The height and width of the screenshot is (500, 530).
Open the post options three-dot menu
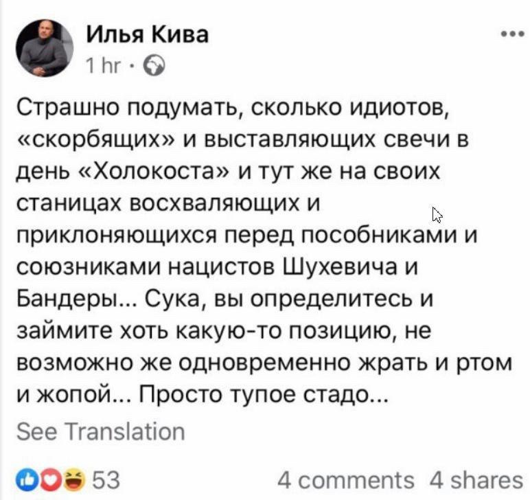(512, 35)
